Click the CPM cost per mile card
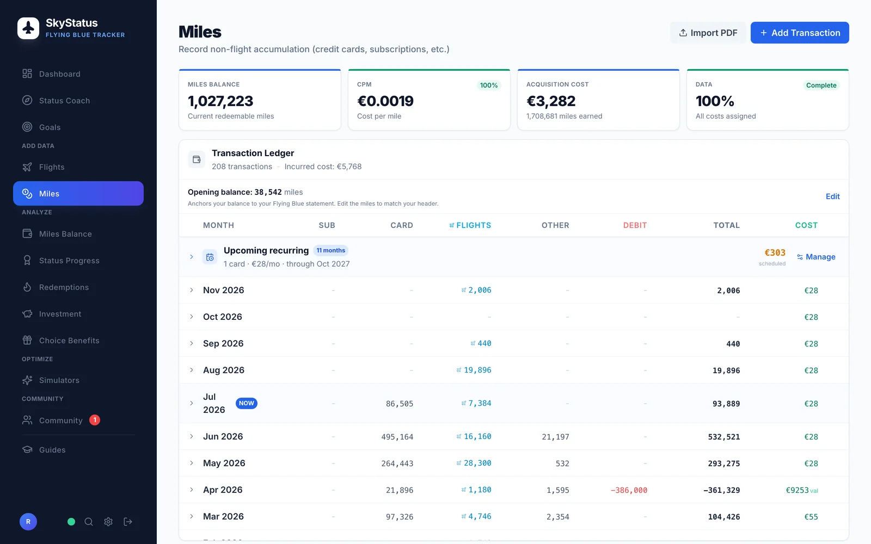871x544 pixels. click(x=429, y=100)
